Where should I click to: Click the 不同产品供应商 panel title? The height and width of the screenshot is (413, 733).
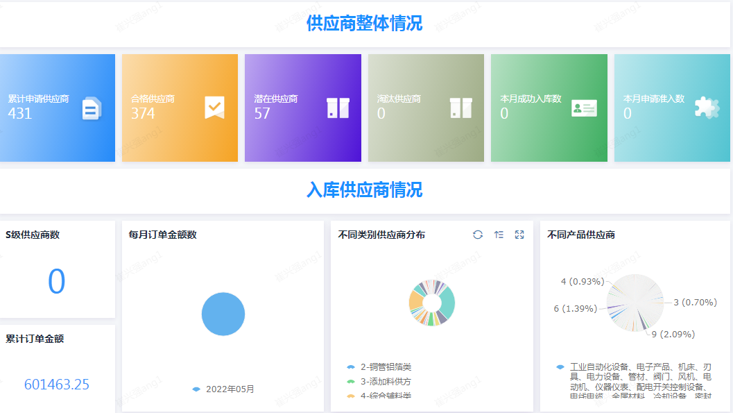point(581,235)
